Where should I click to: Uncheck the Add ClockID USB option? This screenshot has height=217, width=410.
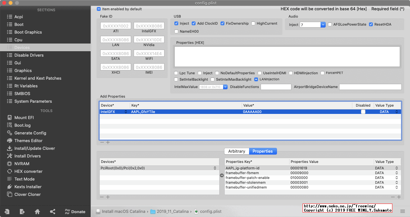[x=194, y=23]
